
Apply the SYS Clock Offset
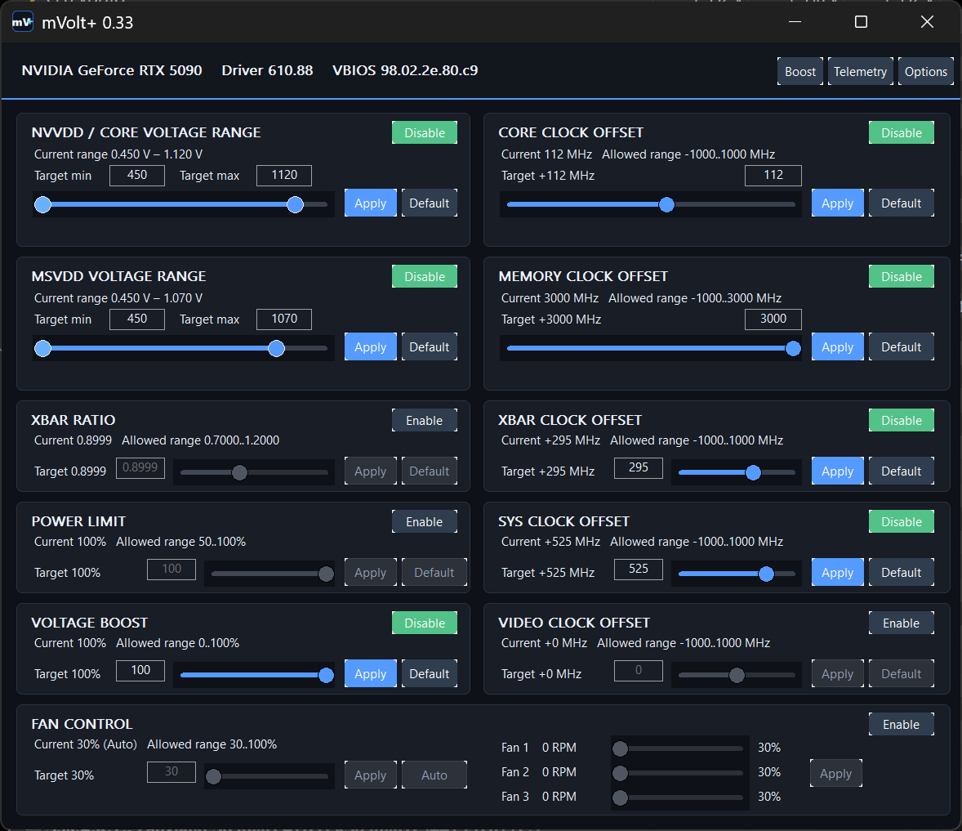pyautogui.click(x=837, y=572)
